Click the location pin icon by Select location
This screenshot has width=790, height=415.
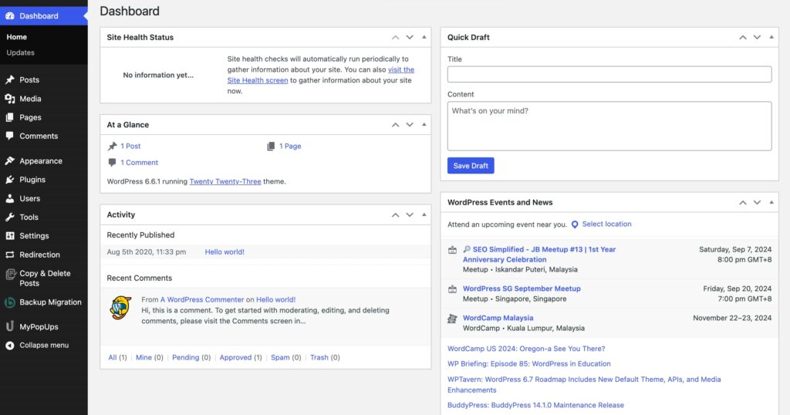pyautogui.click(x=574, y=224)
